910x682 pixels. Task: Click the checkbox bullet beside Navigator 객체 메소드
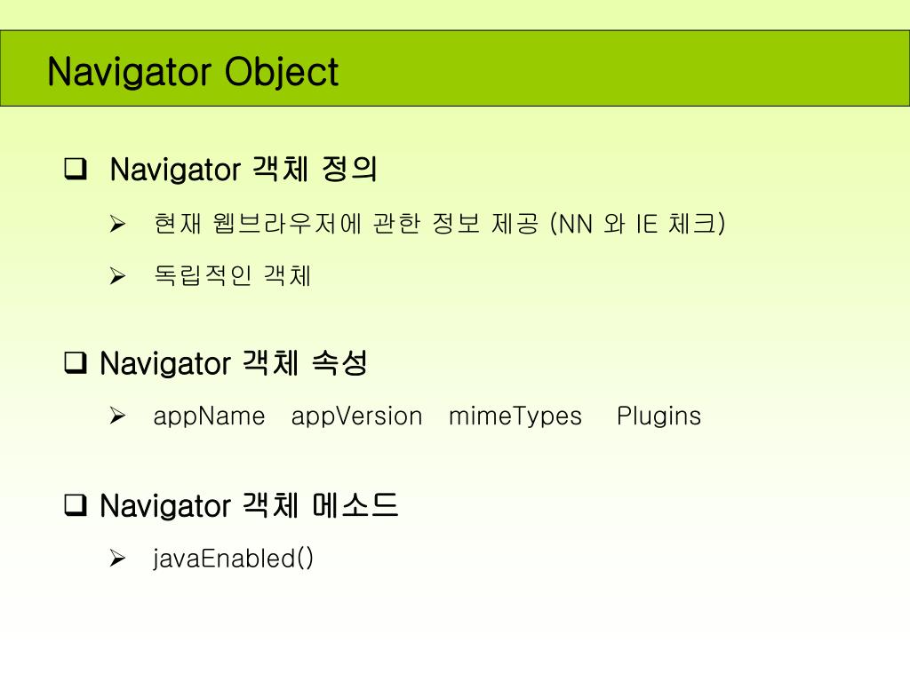tap(76, 505)
